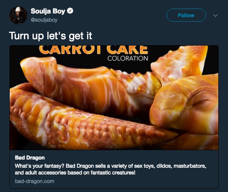
Task: Click the 'CARROT CAKE' heading in the image
Action: point(93,50)
